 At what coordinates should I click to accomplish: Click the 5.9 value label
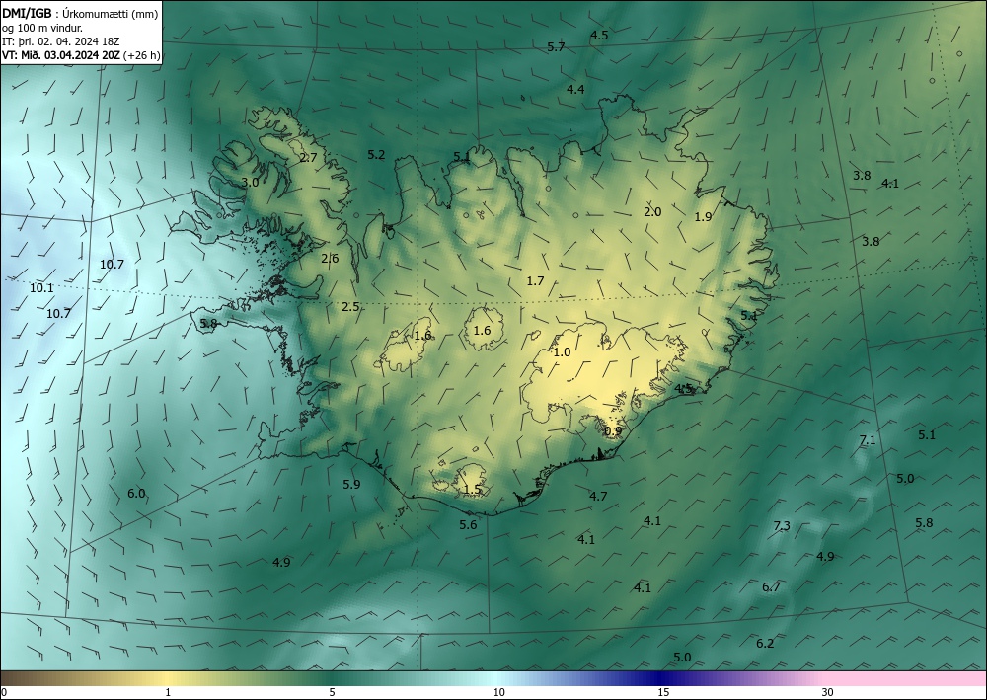(352, 484)
